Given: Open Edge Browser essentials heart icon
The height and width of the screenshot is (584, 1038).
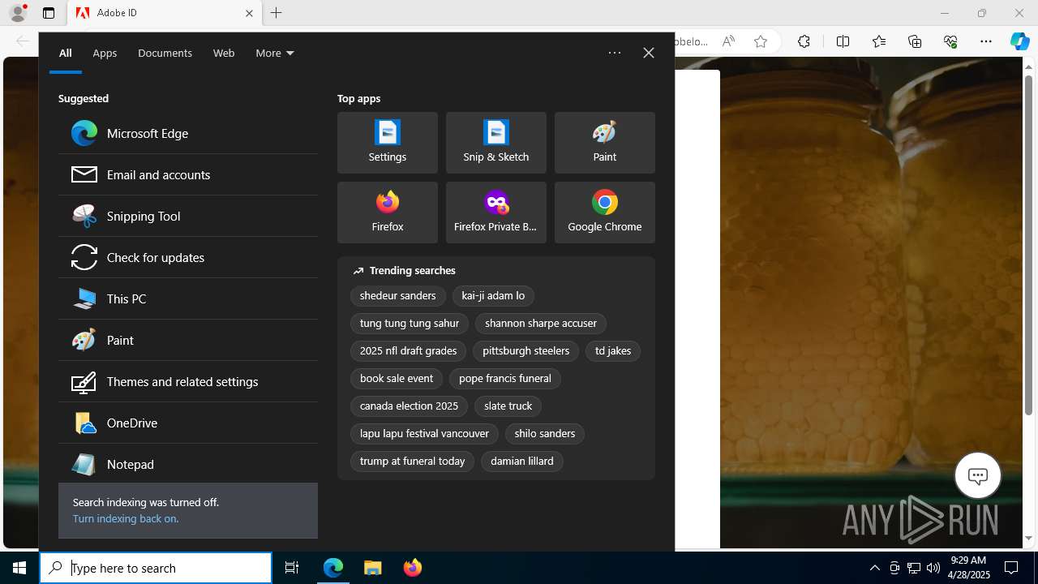Looking at the screenshot, I should tap(950, 41).
